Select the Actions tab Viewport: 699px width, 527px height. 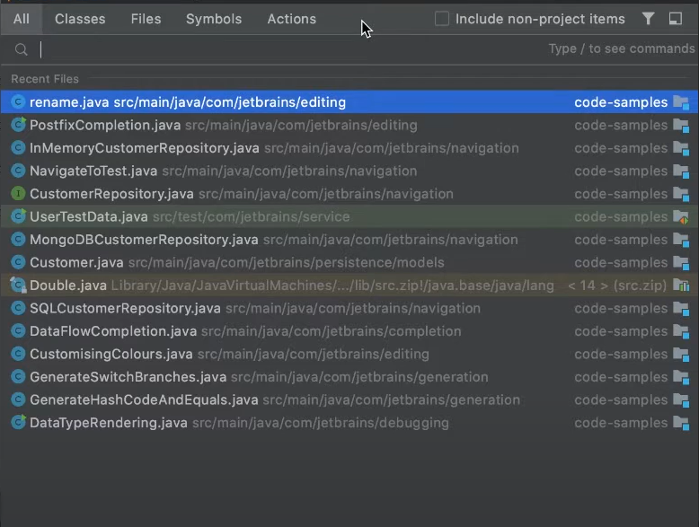point(291,19)
